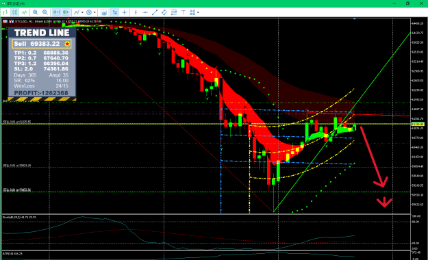Zoom in on the chart
The height and width of the screenshot is (260, 428).
36,12
